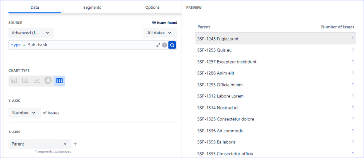Click issue count for SSP-1245 Fugiat sunt

[x=353, y=39]
